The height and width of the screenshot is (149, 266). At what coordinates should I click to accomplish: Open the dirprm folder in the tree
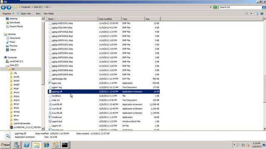(x=17, y=100)
